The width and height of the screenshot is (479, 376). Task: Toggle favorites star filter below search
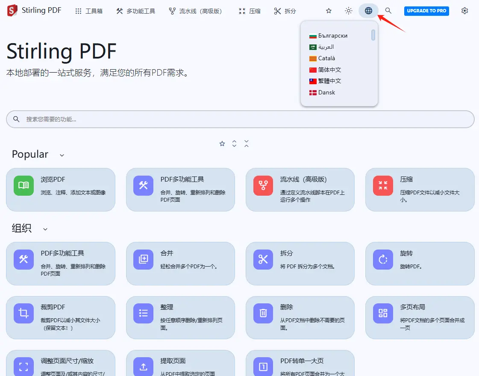click(x=222, y=144)
